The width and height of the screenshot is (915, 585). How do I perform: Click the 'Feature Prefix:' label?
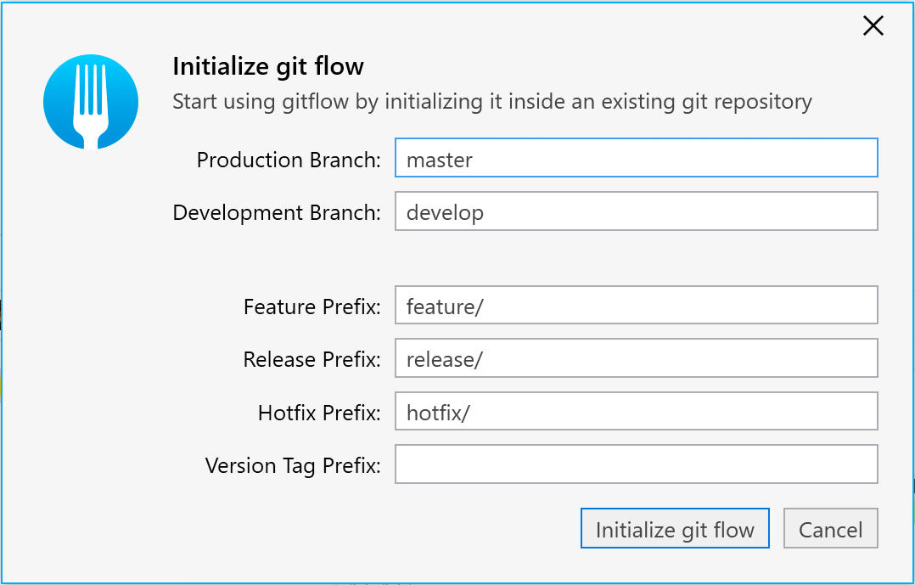(x=312, y=307)
